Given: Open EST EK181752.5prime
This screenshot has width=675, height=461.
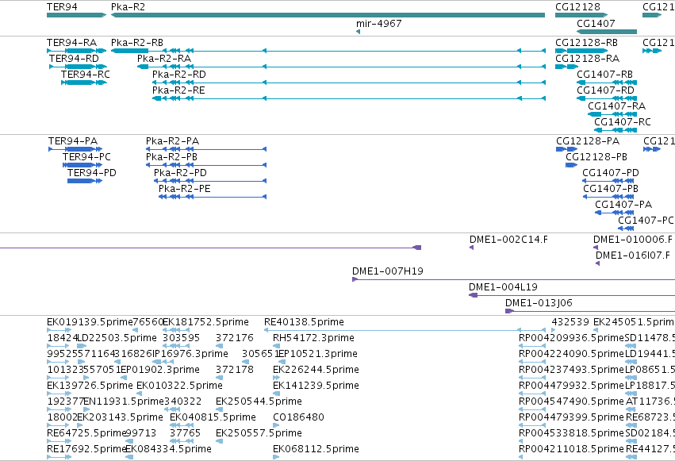Looking at the screenshot, I should pos(175,330).
